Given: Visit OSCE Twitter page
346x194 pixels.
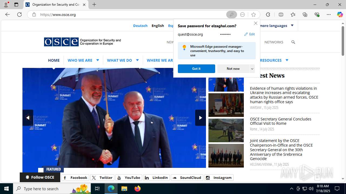Looking at the screenshot, I should coord(102,178).
